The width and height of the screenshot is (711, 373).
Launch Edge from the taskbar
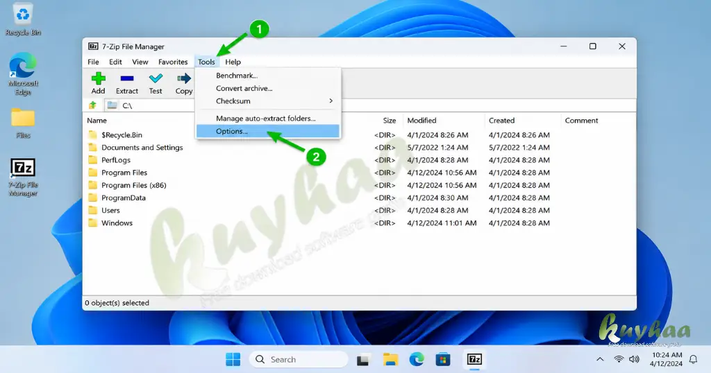(417, 359)
